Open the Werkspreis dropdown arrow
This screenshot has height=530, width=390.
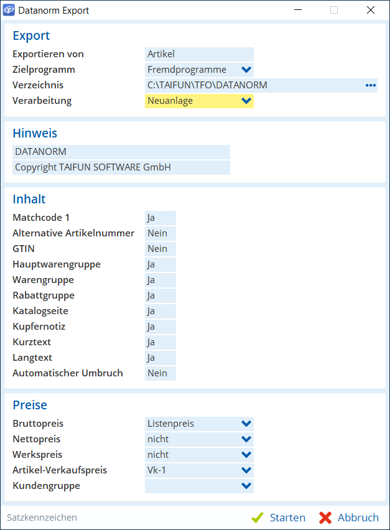pyautogui.click(x=246, y=455)
